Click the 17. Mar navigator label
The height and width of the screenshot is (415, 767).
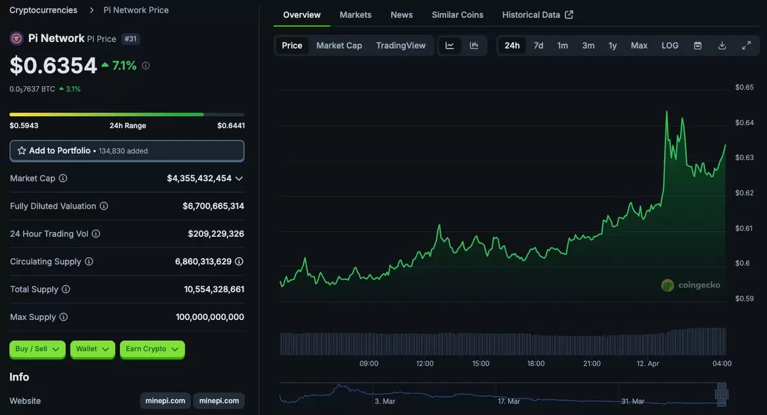tap(508, 401)
